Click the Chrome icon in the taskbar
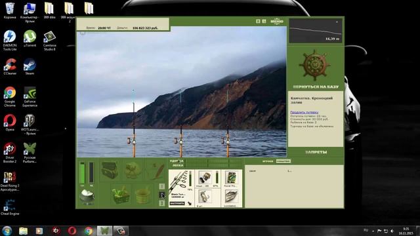420x236 pixels. click(x=89, y=231)
